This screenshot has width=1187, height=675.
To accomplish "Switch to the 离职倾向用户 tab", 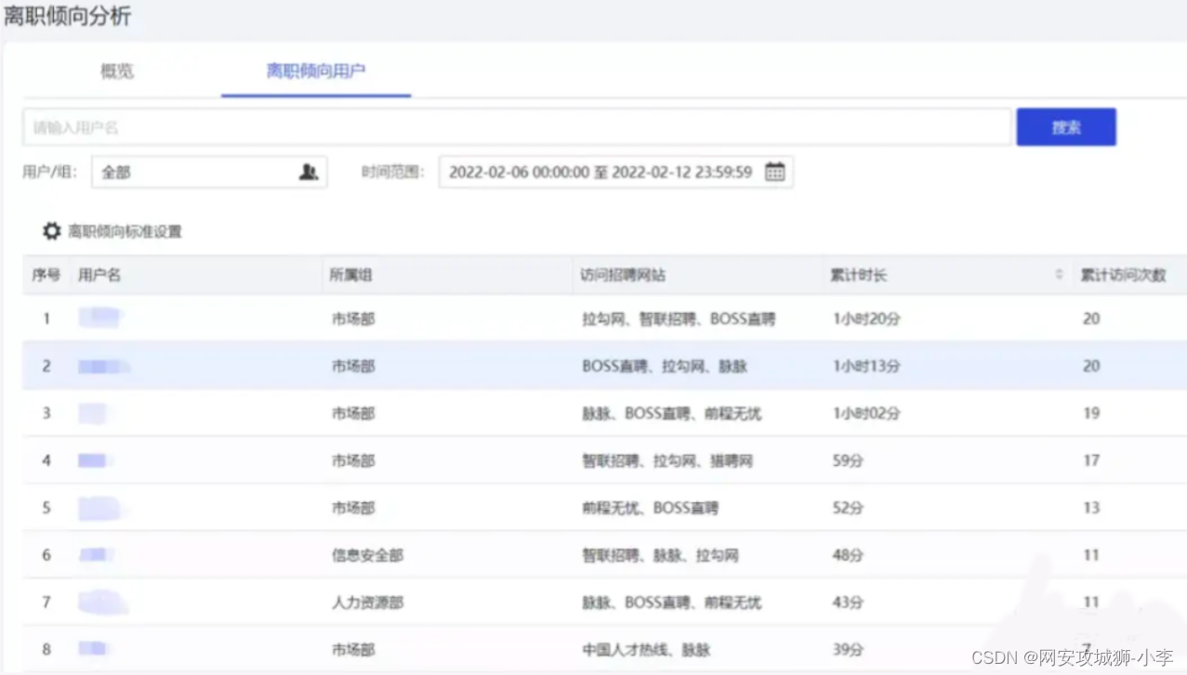I will [x=316, y=71].
